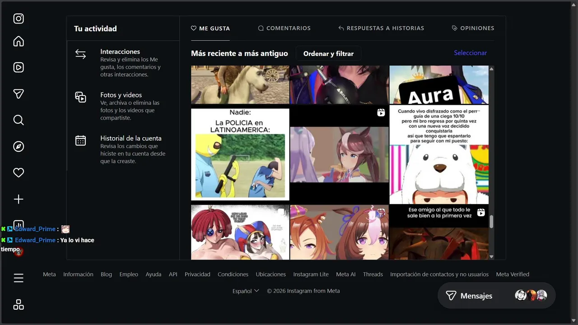
Task: Click message avatars in Mensajes bar
Action: point(531,296)
